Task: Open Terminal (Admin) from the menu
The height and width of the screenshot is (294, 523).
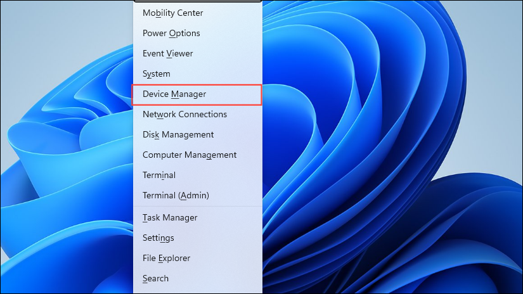Action: click(x=176, y=195)
